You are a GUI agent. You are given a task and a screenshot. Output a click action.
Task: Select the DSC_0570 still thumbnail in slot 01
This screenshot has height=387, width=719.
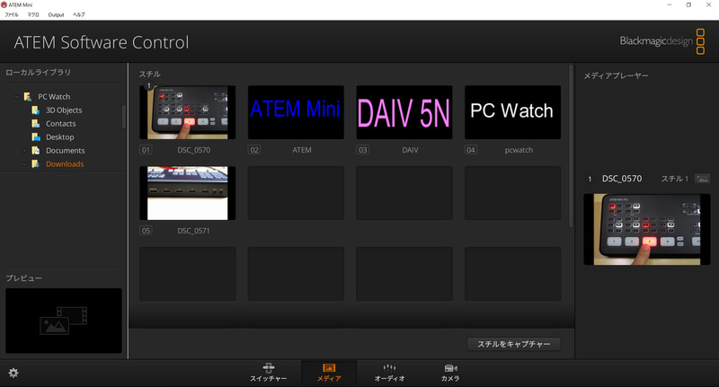188,112
